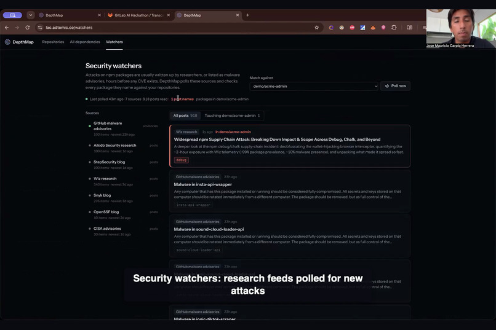Reload the page with refresh icon
The image size is (496, 330).
point(28,28)
